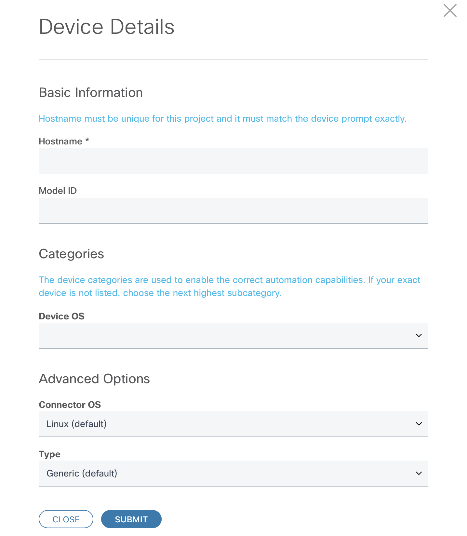Click the Type label above Generic

tap(49, 454)
